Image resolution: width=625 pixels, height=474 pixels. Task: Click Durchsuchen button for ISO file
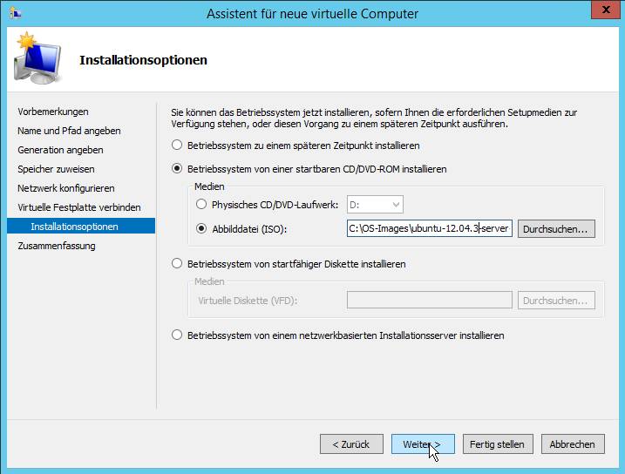click(x=557, y=229)
